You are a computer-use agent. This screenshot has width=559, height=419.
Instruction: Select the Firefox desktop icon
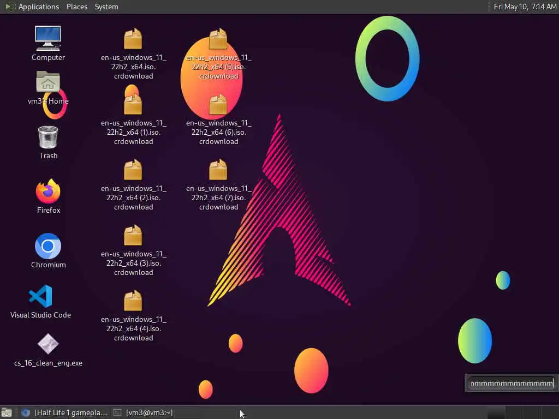[48, 191]
